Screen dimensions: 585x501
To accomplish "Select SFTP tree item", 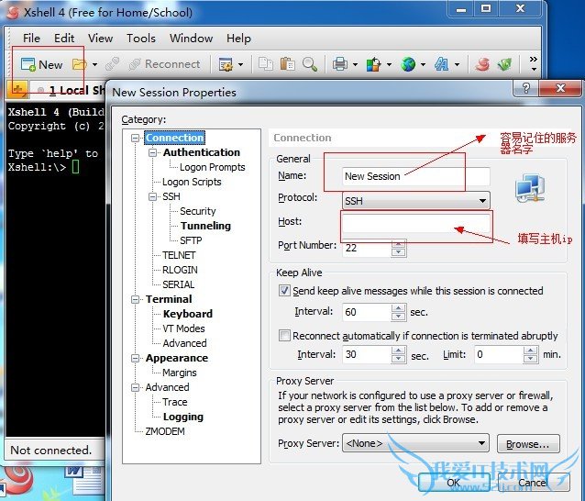I will pos(191,240).
